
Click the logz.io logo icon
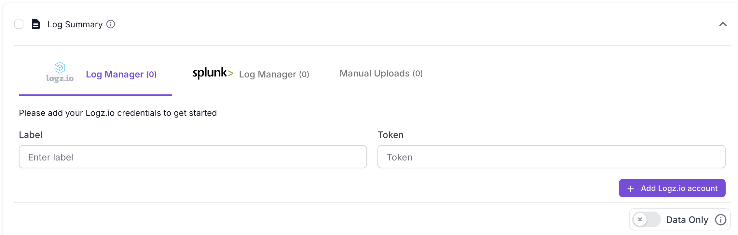point(60,72)
